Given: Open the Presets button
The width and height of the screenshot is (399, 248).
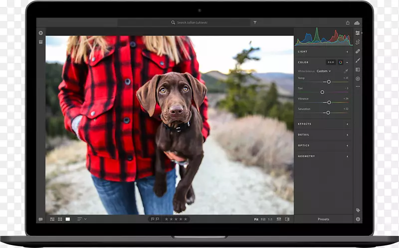Looking at the screenshot, I should coord(323,219).
